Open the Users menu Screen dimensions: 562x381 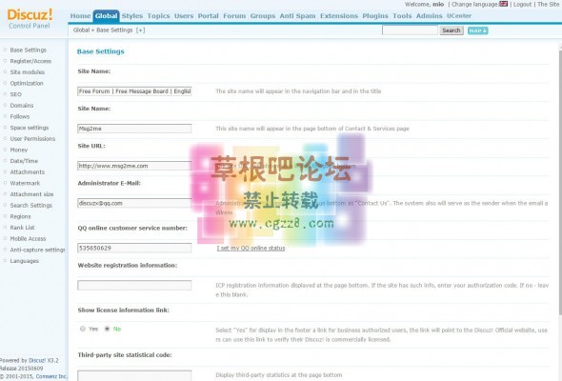coord(184,16)
